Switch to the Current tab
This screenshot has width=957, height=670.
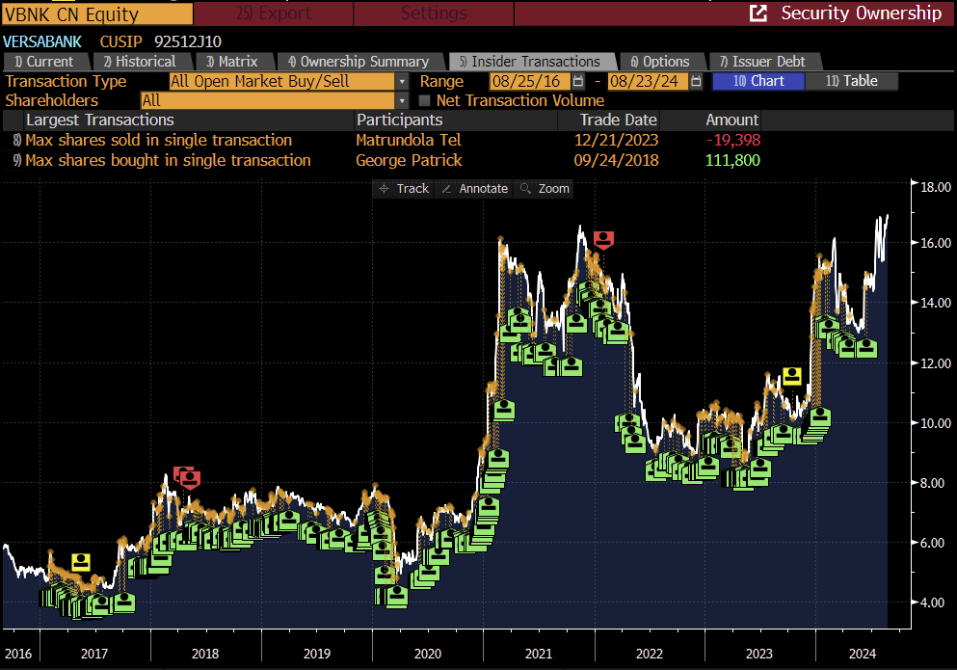click(x=46, y=62)
